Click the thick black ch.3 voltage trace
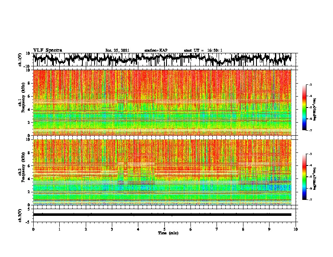 point(162,215)
